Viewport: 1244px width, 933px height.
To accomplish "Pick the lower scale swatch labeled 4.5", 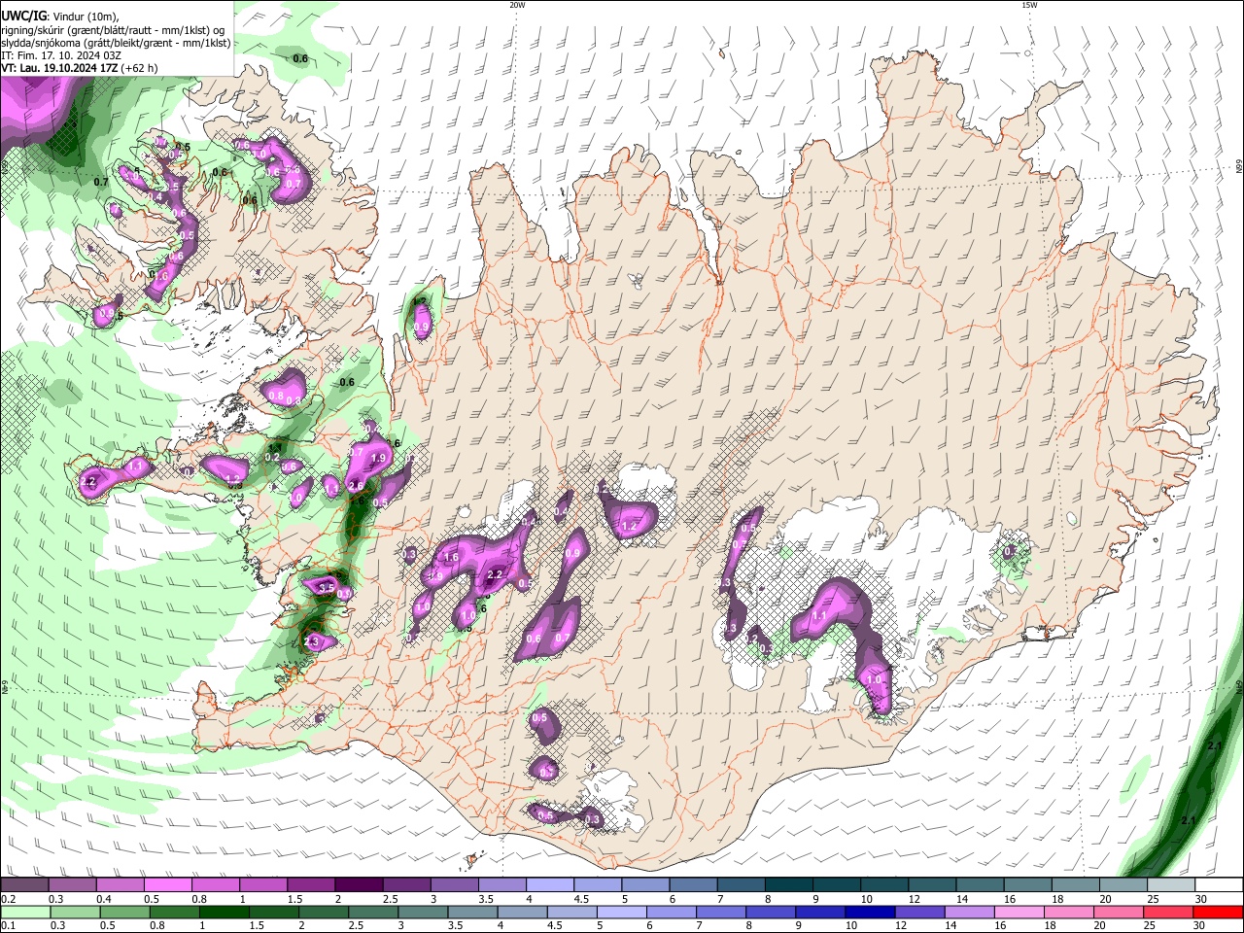I will [570, 912].
